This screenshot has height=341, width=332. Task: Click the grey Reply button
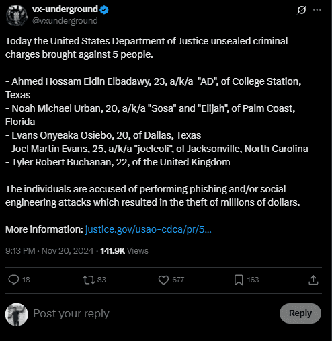(x=300, y=313)
